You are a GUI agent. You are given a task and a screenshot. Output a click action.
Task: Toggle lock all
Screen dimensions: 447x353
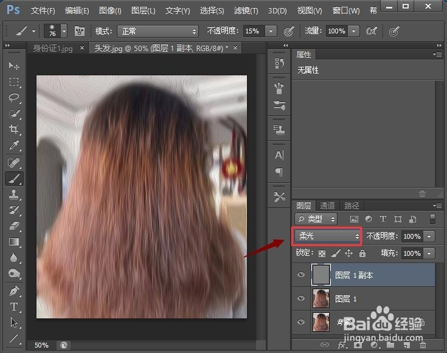pyautogui.click(x=362, y=253)
